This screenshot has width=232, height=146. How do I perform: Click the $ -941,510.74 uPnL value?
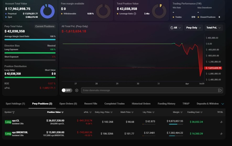tap(84, 121)
